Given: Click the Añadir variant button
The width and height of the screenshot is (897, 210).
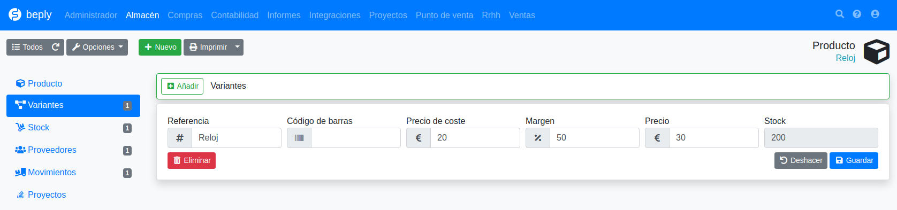Looking at the screenshot, I should 182,86.
